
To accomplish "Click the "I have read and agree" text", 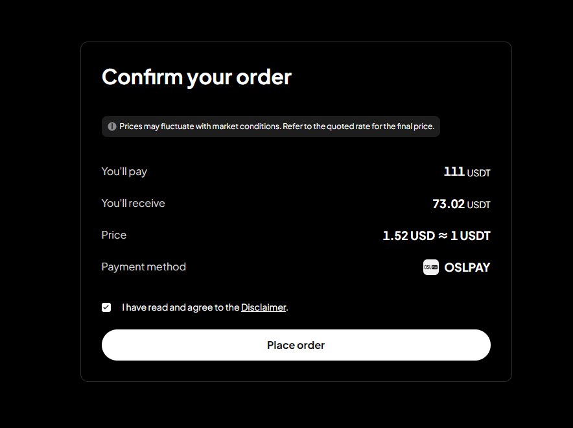I will click(x=181, y=307).
